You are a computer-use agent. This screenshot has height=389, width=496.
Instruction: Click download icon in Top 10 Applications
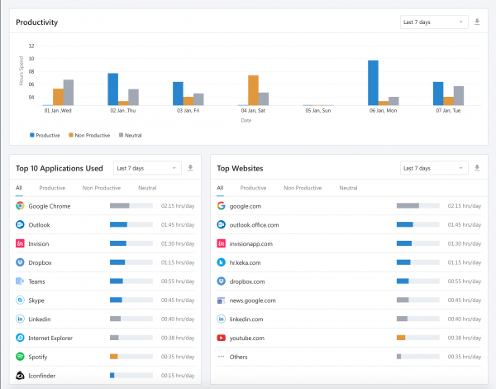click(x=190, y=168)
